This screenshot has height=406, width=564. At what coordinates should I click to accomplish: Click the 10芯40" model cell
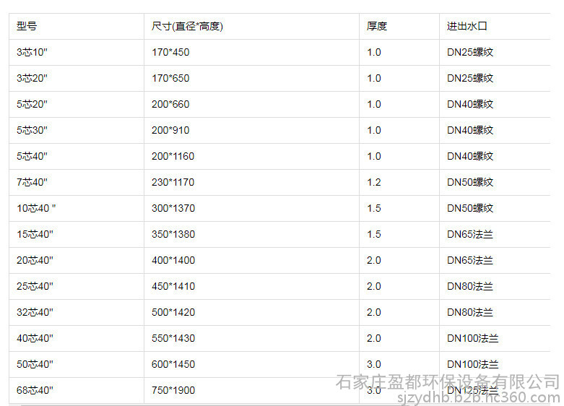[36, 208]
